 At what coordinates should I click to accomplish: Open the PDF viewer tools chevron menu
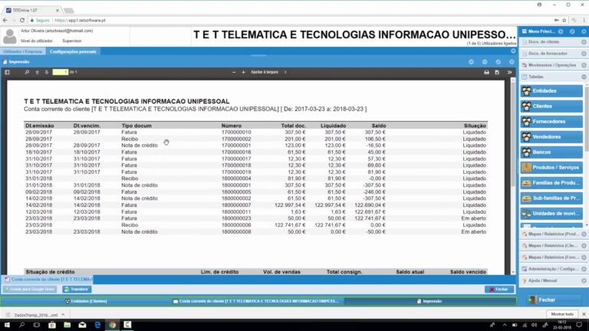point(509,72)
